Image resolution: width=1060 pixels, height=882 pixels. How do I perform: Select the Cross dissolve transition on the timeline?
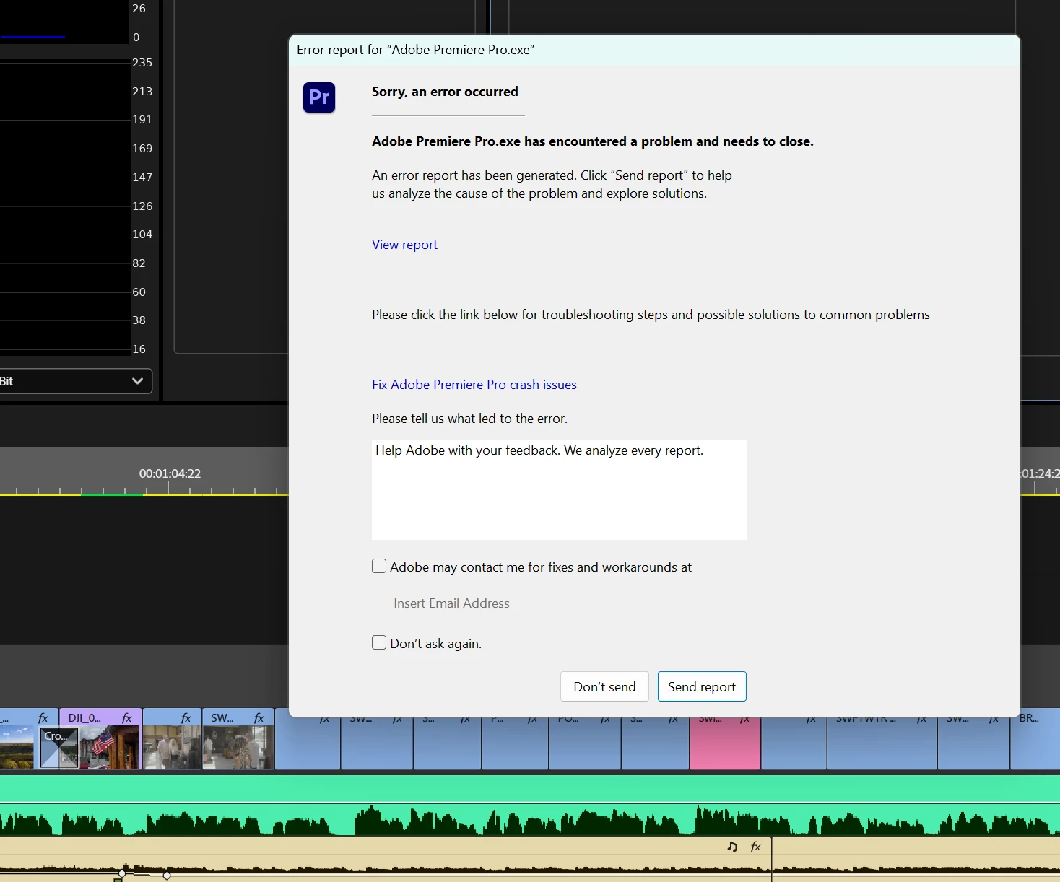click(58, 748)
